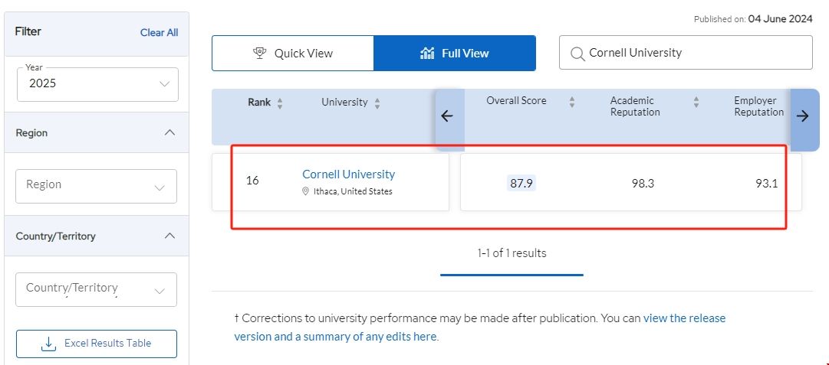Click the right arrow to scroll columns
Viewport: 829px width, 365px height.
pyautogui.click(x=803, y=116)
